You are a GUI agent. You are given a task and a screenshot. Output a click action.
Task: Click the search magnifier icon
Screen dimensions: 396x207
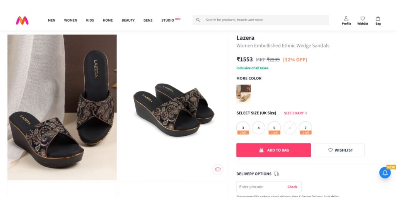(x=198, y=20)
